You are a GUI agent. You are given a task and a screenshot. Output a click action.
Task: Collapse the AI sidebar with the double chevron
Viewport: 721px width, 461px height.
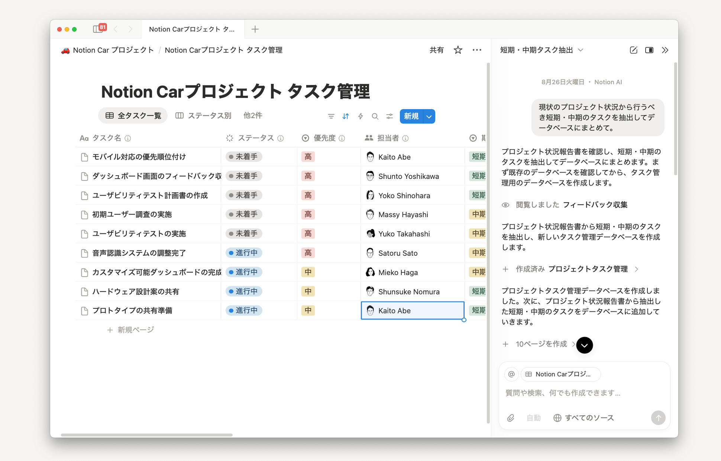pyautogui.click(x=665, y=50)
